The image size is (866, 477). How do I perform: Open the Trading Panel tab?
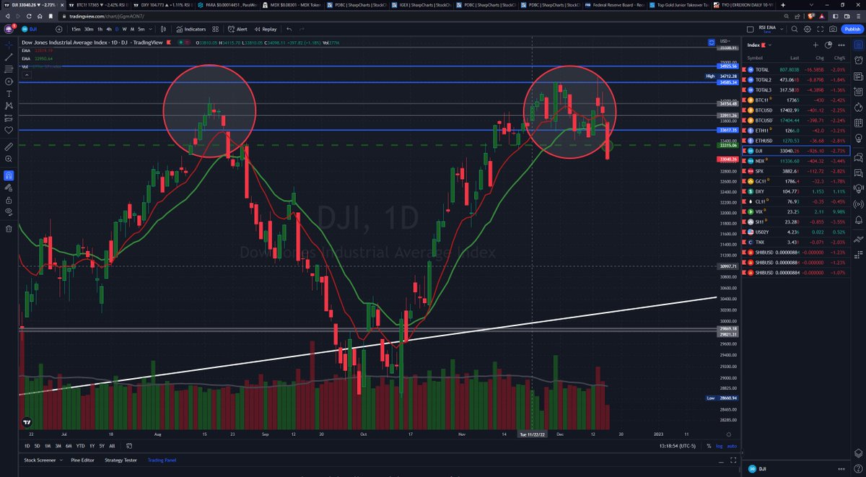pos(162,460)
